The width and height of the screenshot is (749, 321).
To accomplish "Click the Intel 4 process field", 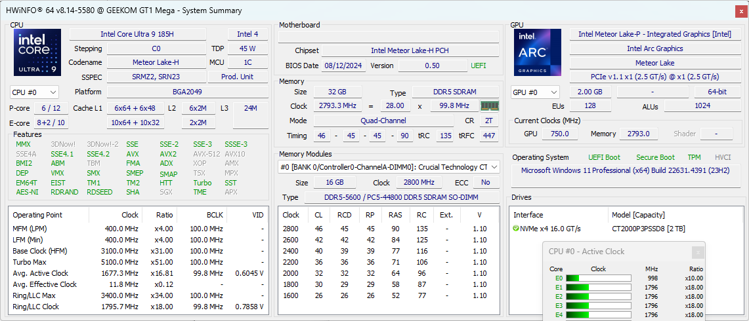I will tap(247, 34).
